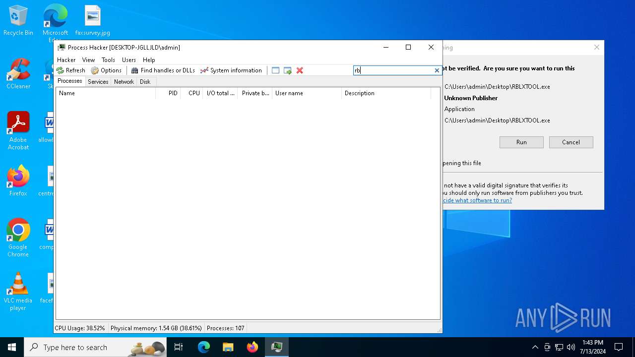This screenshot has width=635, height=357.
Task: Click the red X terminate window icon
Action: click(300, 70)
